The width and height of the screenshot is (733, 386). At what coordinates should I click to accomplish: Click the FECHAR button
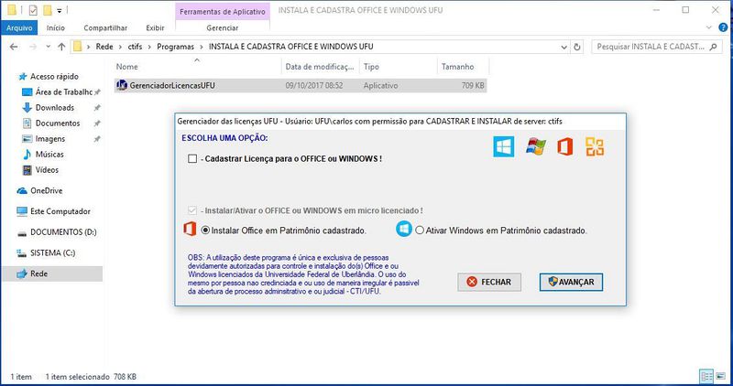489,282
